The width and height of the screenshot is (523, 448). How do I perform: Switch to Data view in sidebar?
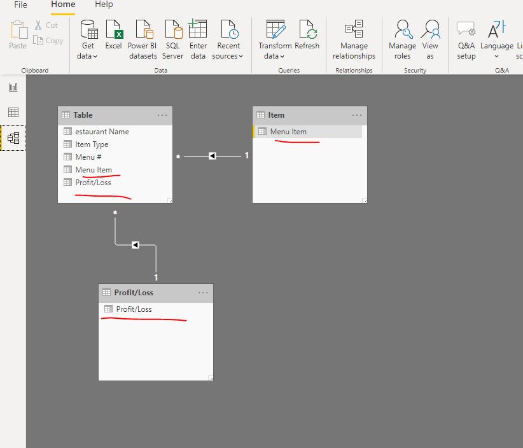[13, 113]
